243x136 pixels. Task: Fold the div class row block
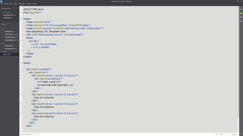click(x=21, y=72)
